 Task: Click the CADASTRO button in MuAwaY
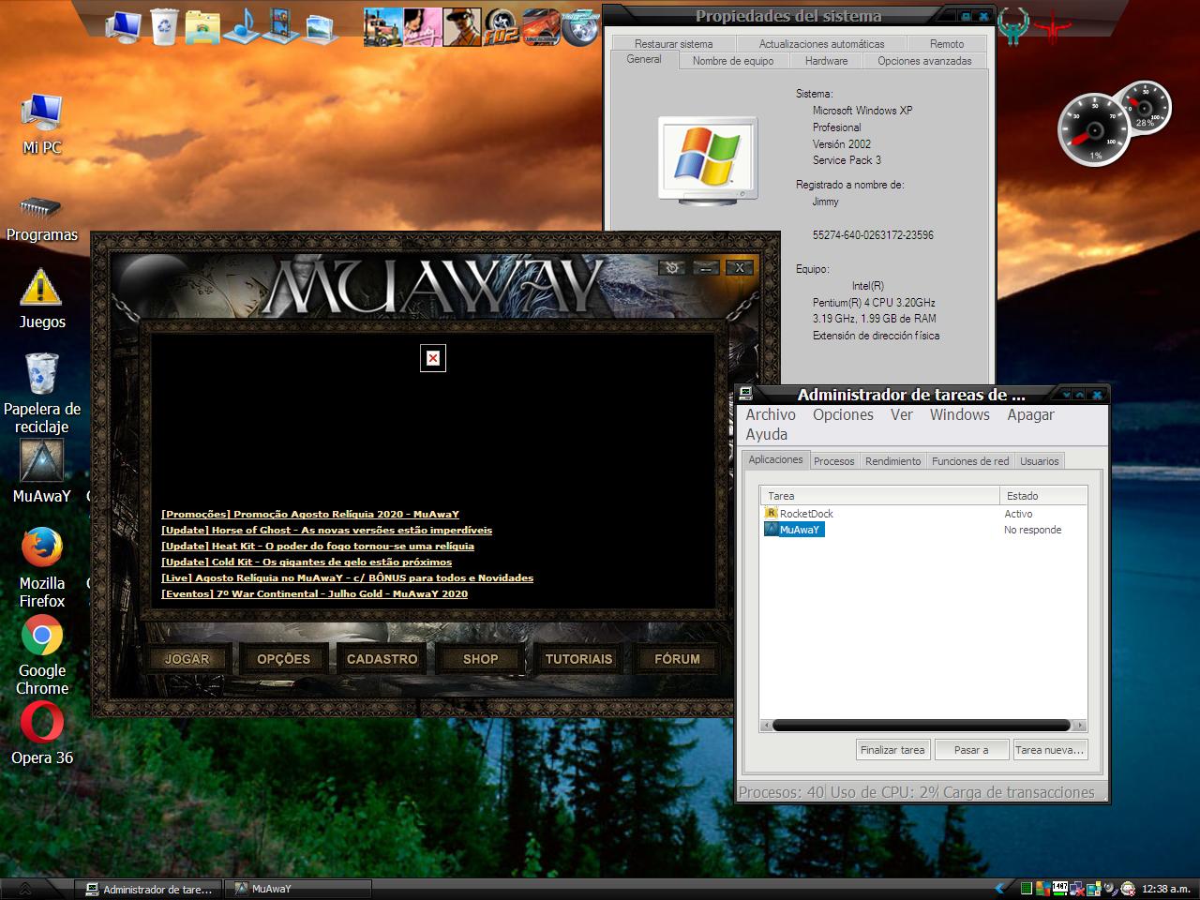[x=382, y=659]
